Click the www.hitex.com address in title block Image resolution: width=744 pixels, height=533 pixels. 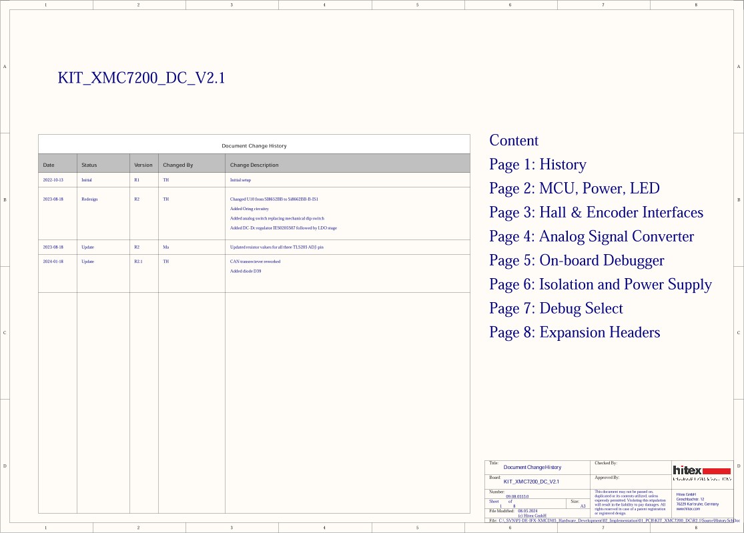click(688, 509)
